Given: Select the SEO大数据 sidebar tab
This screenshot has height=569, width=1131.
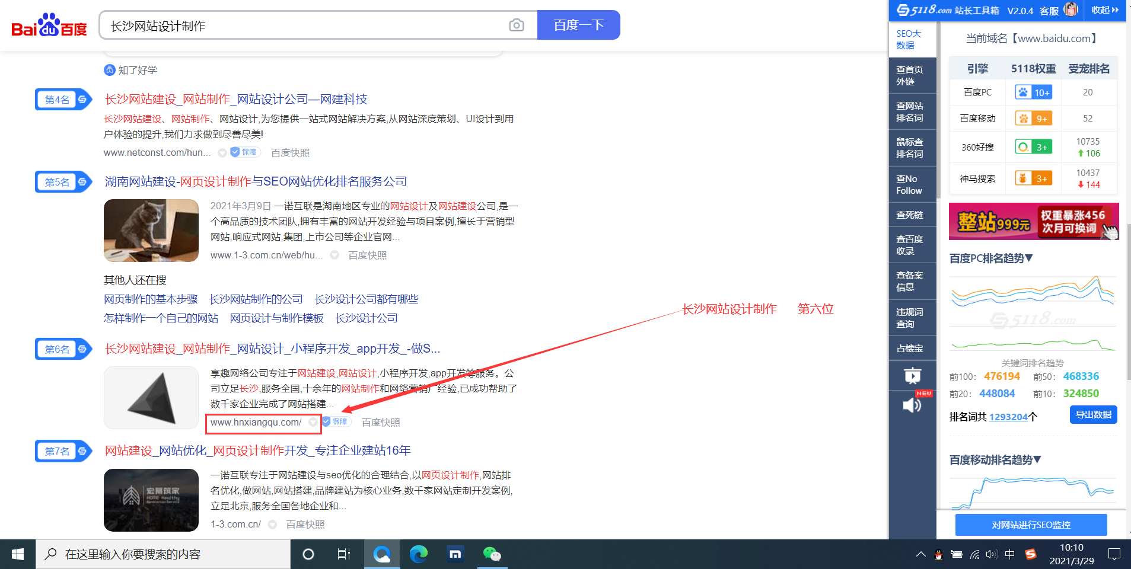Looking at the screenshot, I should point(912,40).
